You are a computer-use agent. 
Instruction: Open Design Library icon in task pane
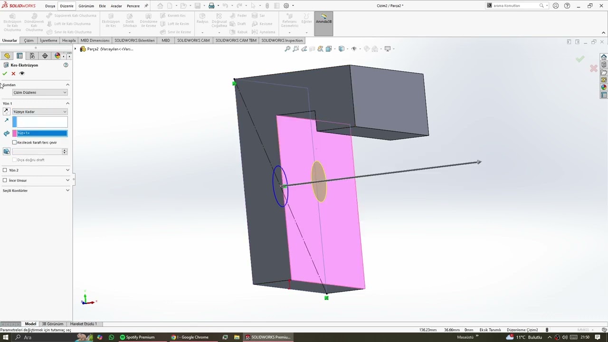pos(604,65)
